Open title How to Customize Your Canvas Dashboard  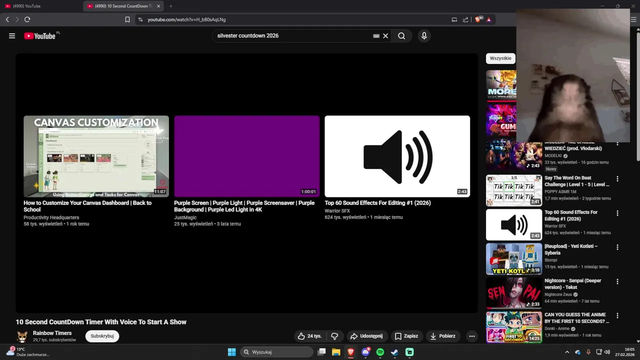click(87, 206)
